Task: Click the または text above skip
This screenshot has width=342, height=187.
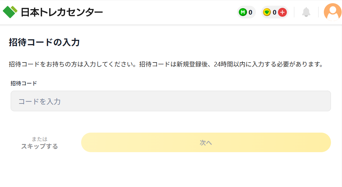Action: click(40, 139)
